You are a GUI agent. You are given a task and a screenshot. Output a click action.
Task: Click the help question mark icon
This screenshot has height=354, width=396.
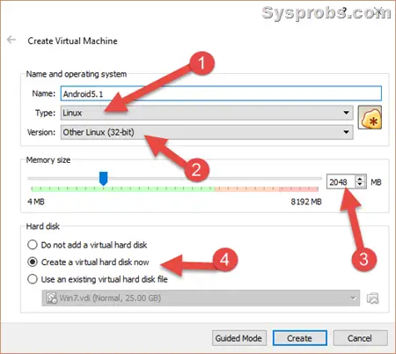coord(345,11)
